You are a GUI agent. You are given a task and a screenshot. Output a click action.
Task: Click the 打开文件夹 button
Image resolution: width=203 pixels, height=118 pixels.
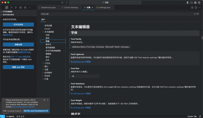click(19, 24)
